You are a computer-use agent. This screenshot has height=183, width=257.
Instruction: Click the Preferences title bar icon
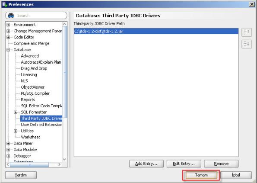(x=5, y=4)
